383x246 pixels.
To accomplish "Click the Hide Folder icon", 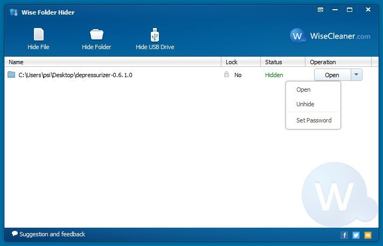I will coord(96,35).
